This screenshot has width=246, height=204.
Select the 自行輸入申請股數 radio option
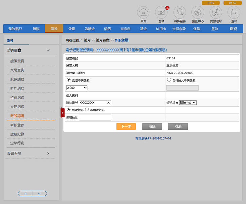pos(169,80)
